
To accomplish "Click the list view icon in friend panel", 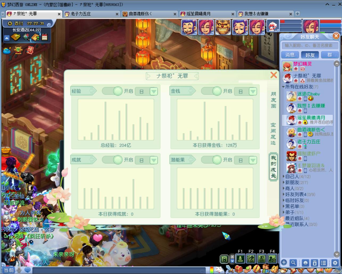I will point(323,263).
